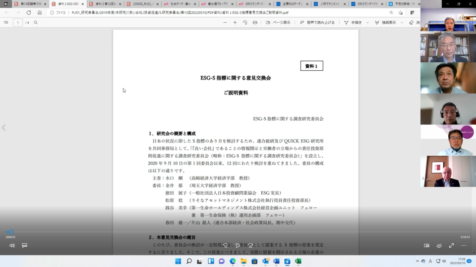The width and height of the screenshot is (476, 267).
Task: Switch to the 220302_RU22 tab
Action: [142, 4]
